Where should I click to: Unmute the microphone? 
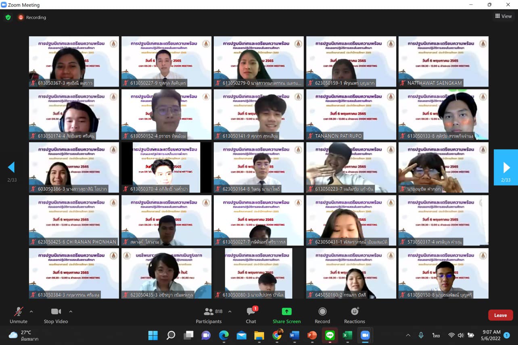tap(19, 315)
